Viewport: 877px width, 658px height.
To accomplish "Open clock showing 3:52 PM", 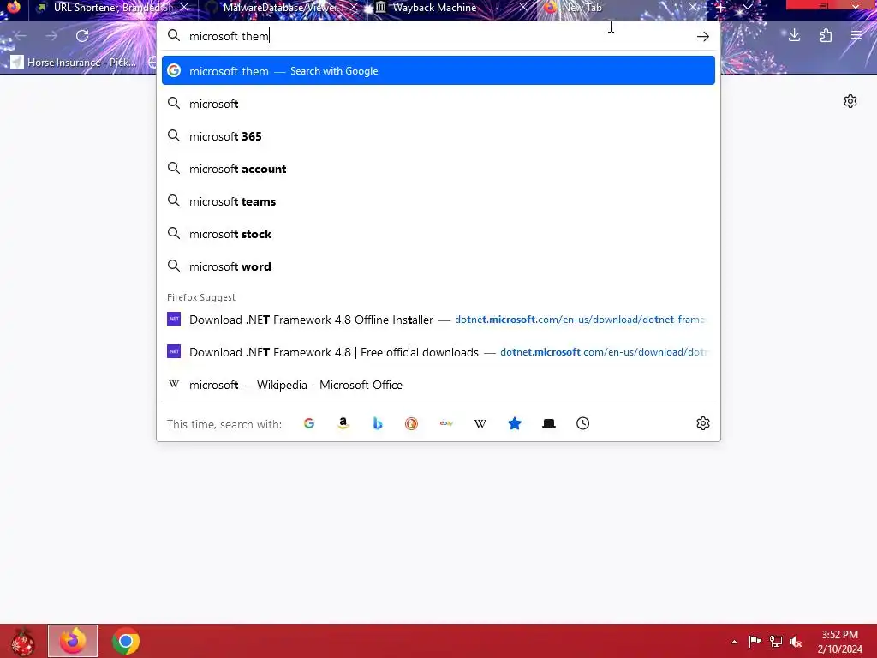I will [839, 642].
